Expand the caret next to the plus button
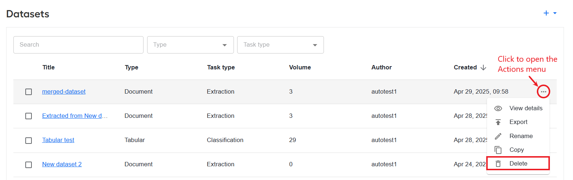 coord(555,13)
